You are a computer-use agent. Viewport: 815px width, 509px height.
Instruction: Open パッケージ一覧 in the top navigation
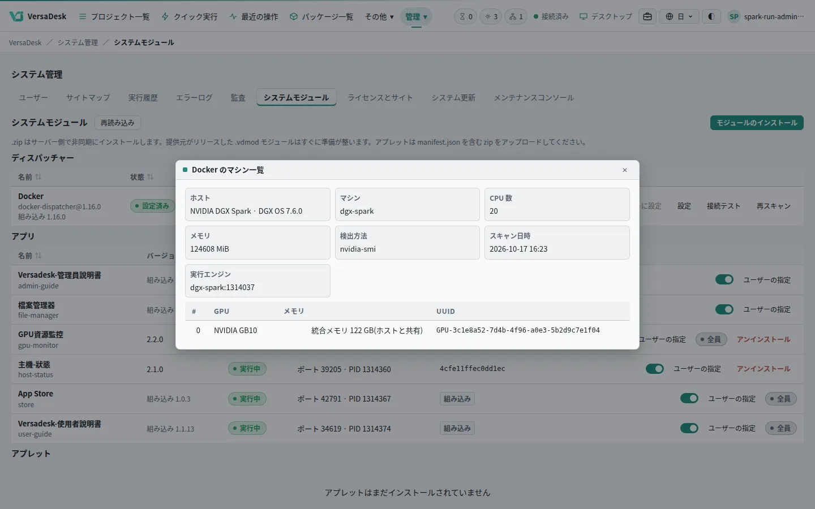coord(321,16)
